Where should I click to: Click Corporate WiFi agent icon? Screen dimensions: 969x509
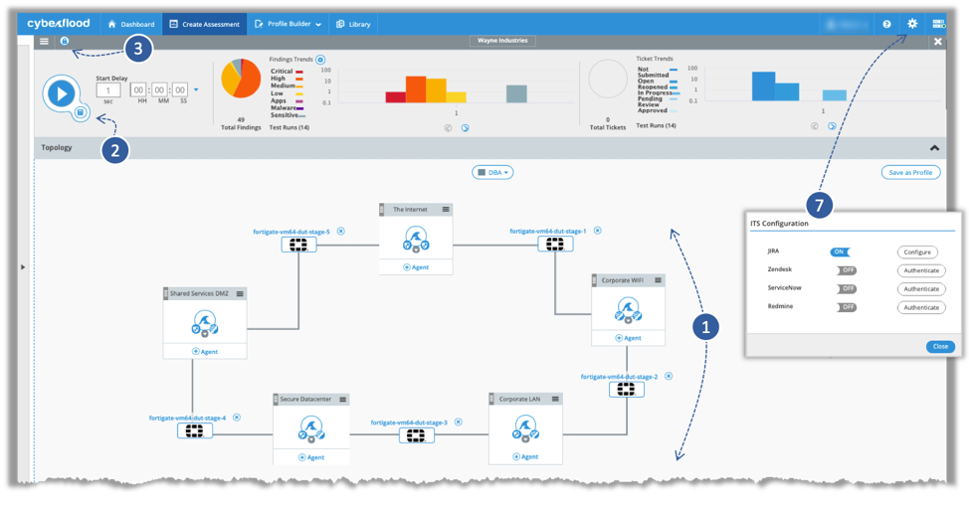coord(628,311)
